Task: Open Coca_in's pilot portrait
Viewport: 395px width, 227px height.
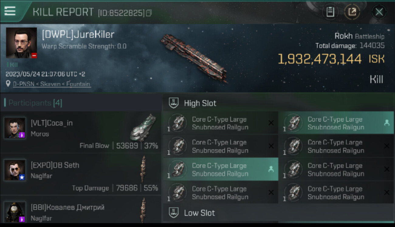Action: [x=15, y=128]
